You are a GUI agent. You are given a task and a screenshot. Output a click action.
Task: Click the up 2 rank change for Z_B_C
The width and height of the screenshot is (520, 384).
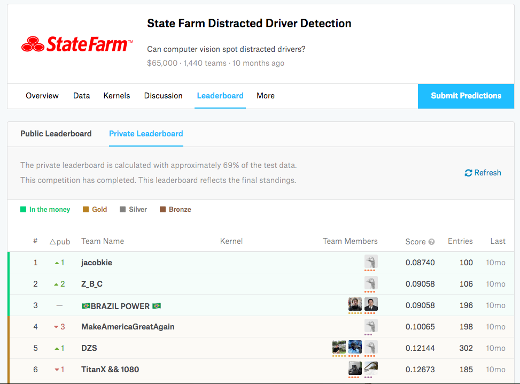59,284
